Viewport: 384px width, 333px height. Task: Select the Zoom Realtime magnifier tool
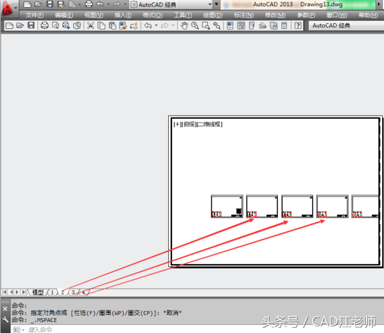coord(195,26)
